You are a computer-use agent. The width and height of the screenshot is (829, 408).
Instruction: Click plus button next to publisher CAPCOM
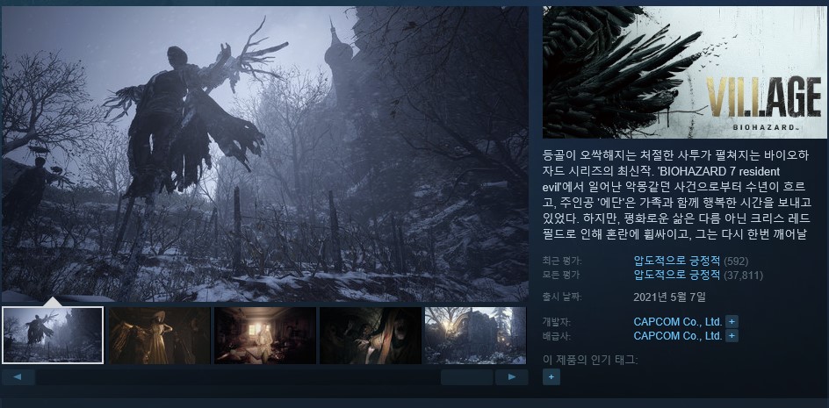(x=732, y=335)
